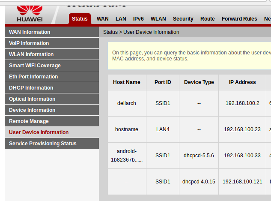Go to the WLAN tab

[x=158, y=19]
